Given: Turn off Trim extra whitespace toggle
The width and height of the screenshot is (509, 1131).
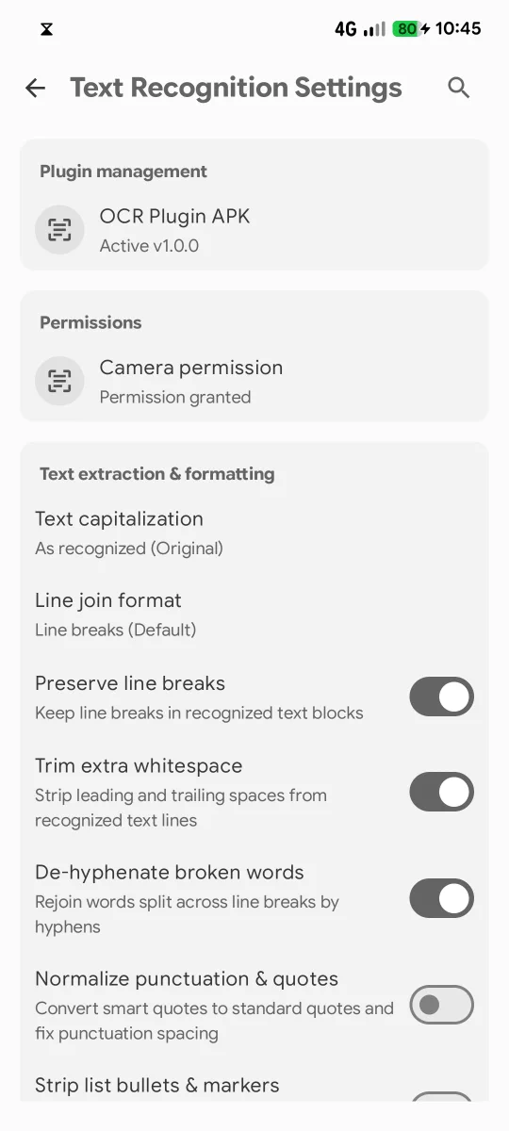Looking at the screenshot, I should 441,792.
